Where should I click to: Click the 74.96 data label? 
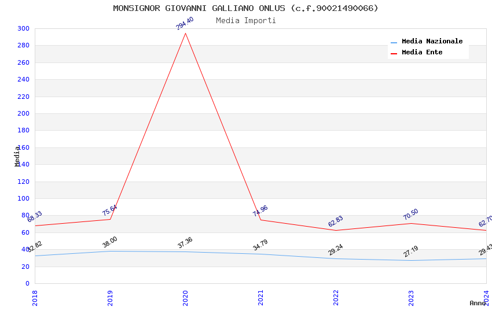(x=260, y=210)
